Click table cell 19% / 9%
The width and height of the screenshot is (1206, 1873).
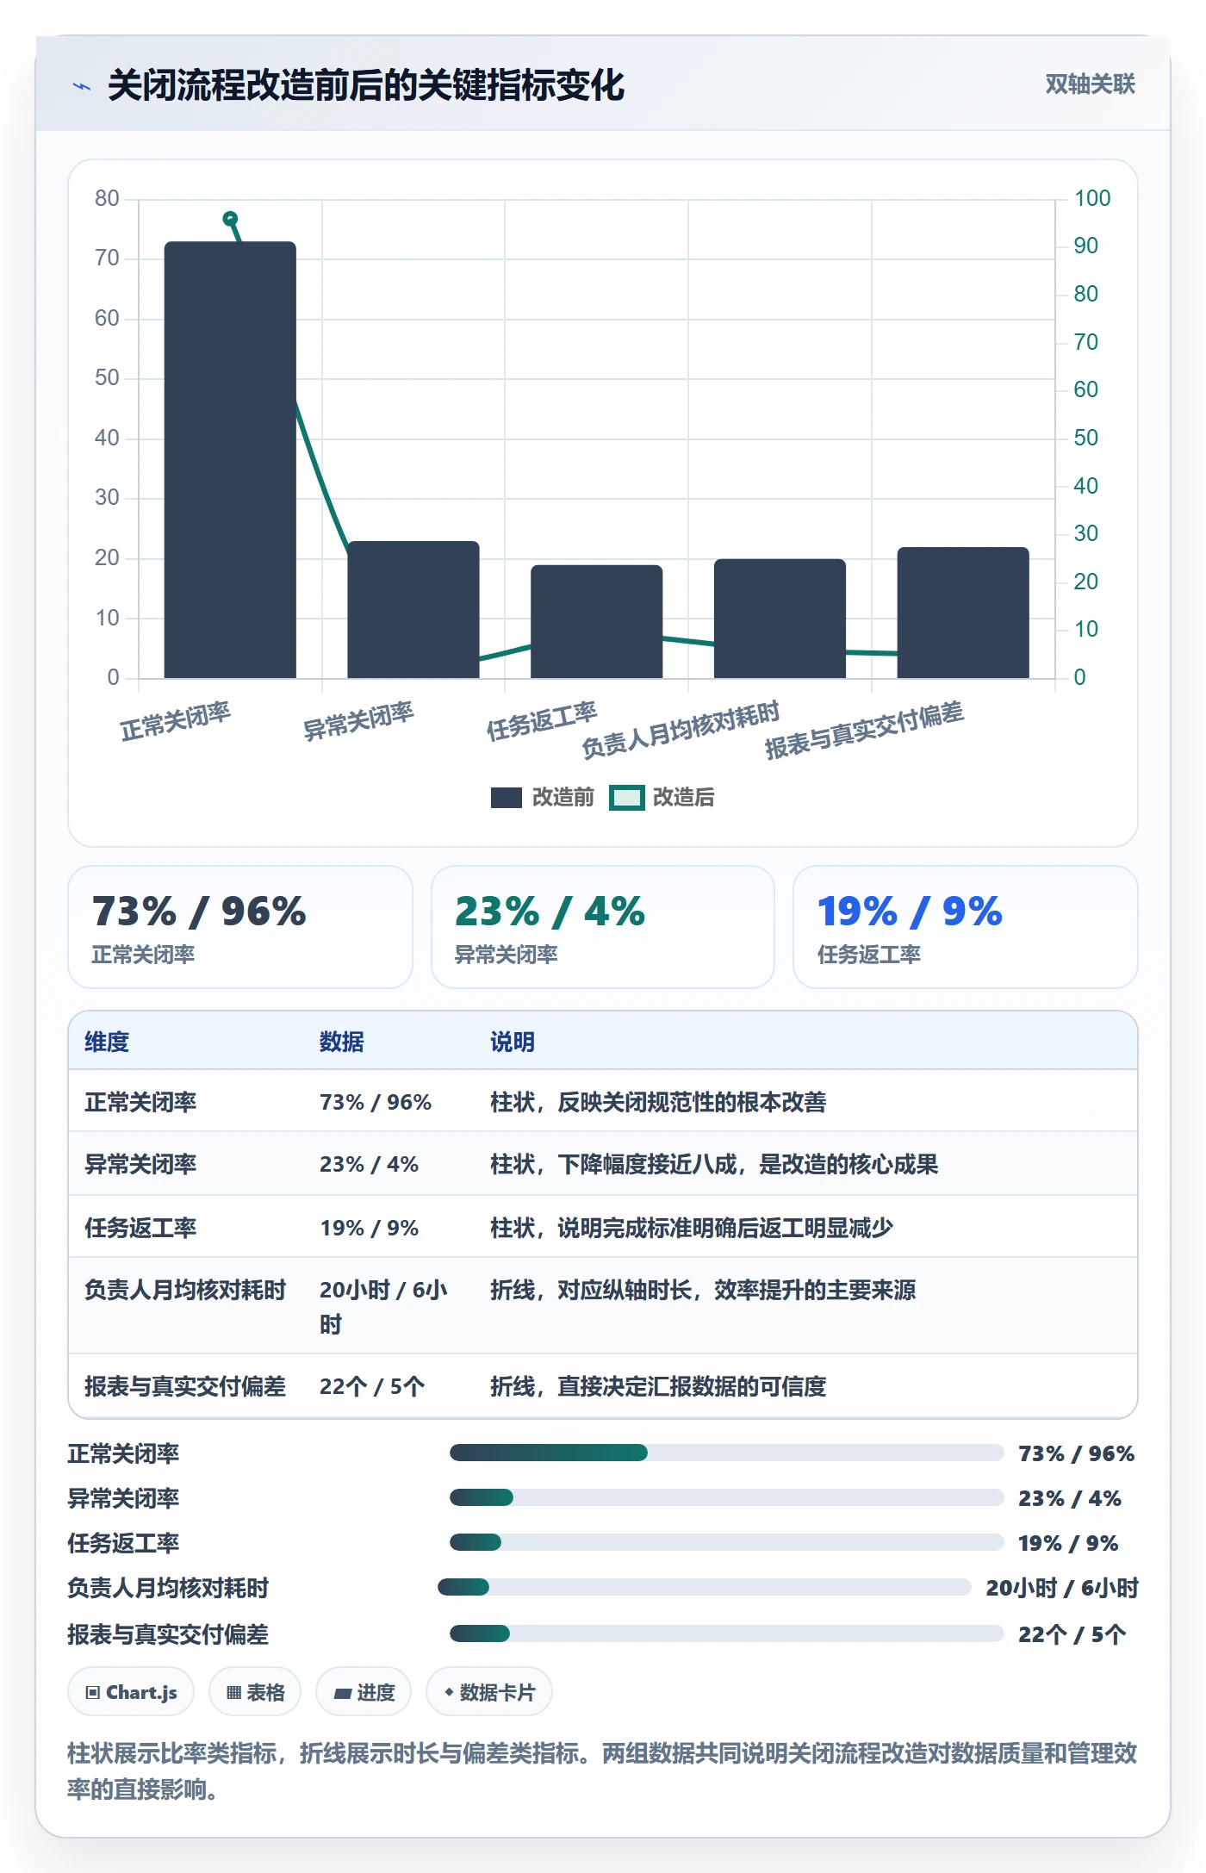(x=369, y=1228)
